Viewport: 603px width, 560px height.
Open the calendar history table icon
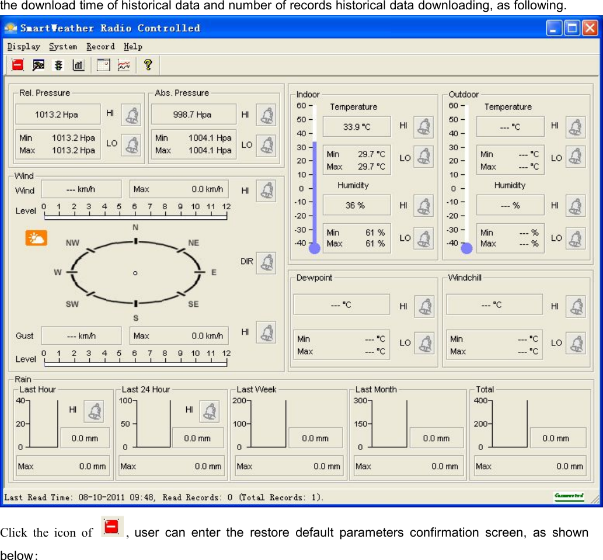(103, 65)
